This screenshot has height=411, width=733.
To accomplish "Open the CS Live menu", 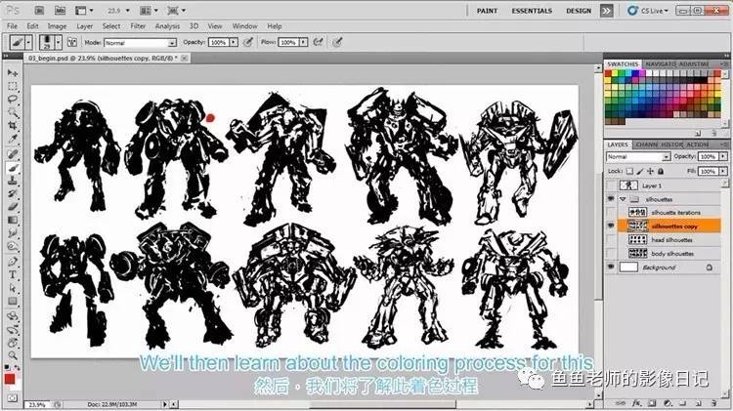I will pyautogui.click(x=648, y=11).
